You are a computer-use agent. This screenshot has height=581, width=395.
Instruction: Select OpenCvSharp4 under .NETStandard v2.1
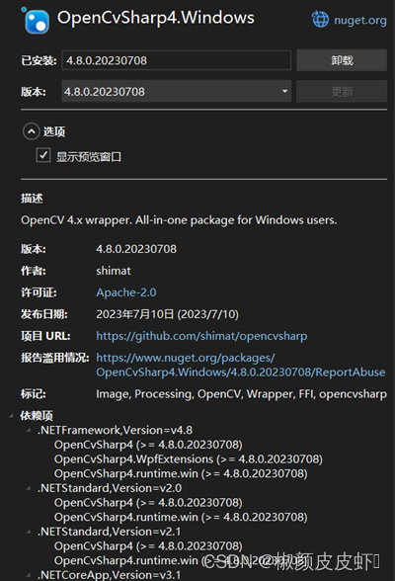pyautogui.click(x=148, y=546)
